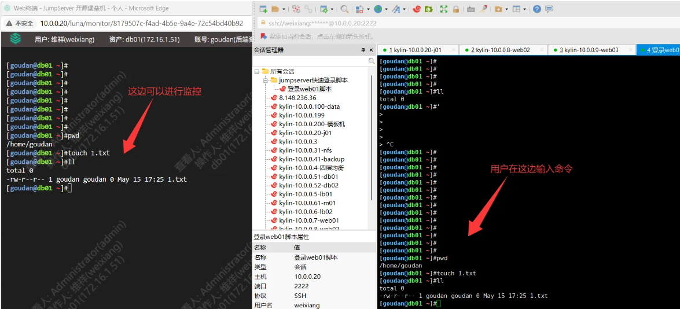Expand the properties icon dropdown arrow
Viewport: 680px width, 309px height.
click(x=332, y=9)
